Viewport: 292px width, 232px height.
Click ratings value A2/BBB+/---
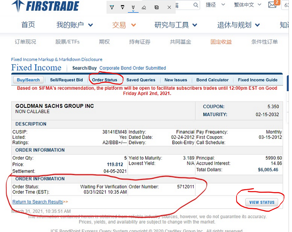click(115, 143)
